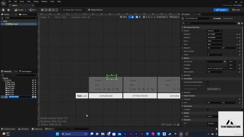This screenshot has height=137, width=244.
Task: Toggle the Is Enabled checkbox
Action: click(208, 65)
